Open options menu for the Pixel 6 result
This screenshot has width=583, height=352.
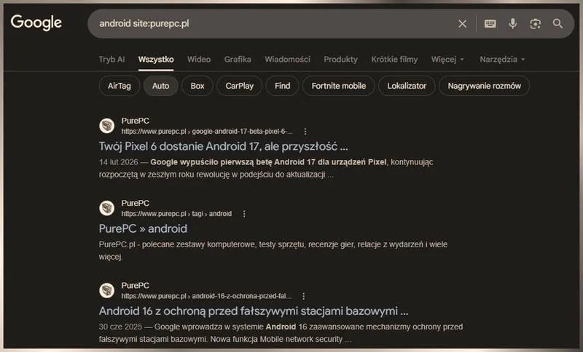[305, 132]
